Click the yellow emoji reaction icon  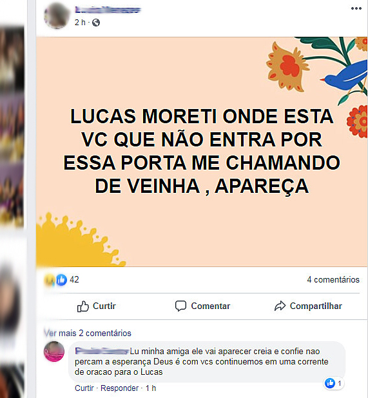pyautogui.click(x=49, y=280)
